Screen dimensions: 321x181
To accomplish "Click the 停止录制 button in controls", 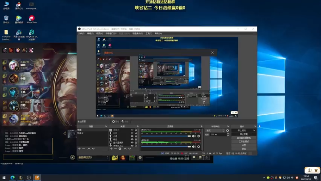I will [244, 134].
